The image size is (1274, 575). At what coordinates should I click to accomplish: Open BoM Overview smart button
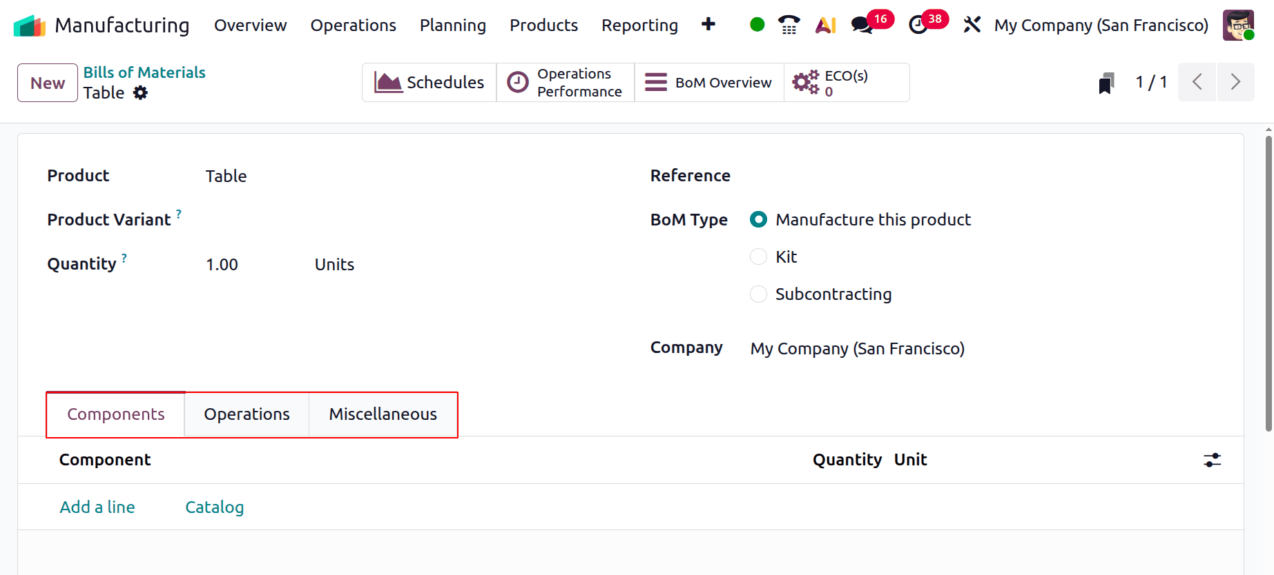tap(709, 83)
